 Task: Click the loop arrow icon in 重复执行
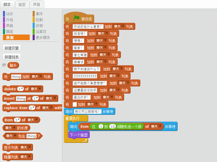point(86,140)
